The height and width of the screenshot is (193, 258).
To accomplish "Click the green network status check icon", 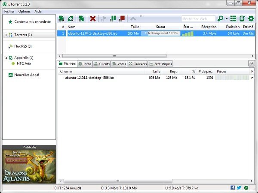I will point(246,187).
